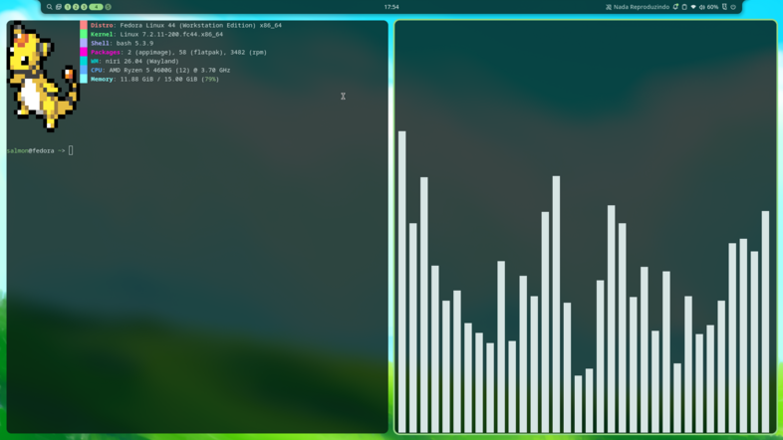
Task: Click the WM: niri 26.04 line
Action: click(x=134, y=61)
